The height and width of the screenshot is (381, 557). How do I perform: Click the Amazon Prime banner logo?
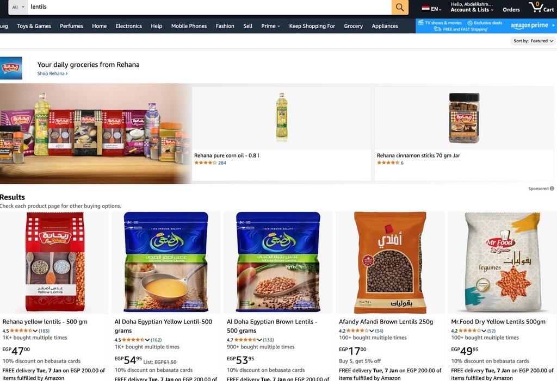pos(529,26)
